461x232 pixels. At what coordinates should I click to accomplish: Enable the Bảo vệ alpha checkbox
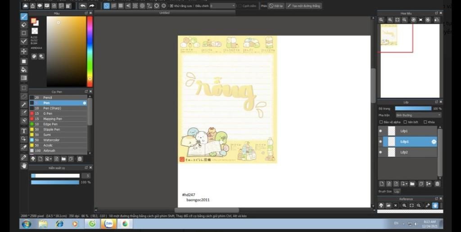381,122
